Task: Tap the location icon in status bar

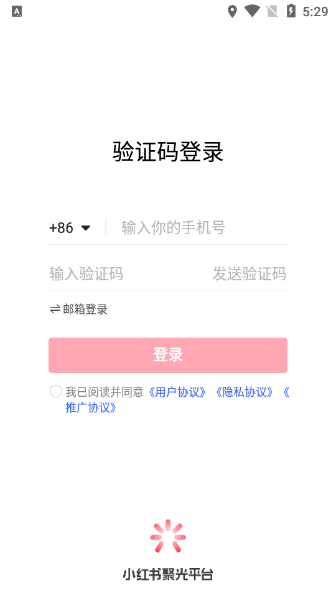Action: coord(232,11)
